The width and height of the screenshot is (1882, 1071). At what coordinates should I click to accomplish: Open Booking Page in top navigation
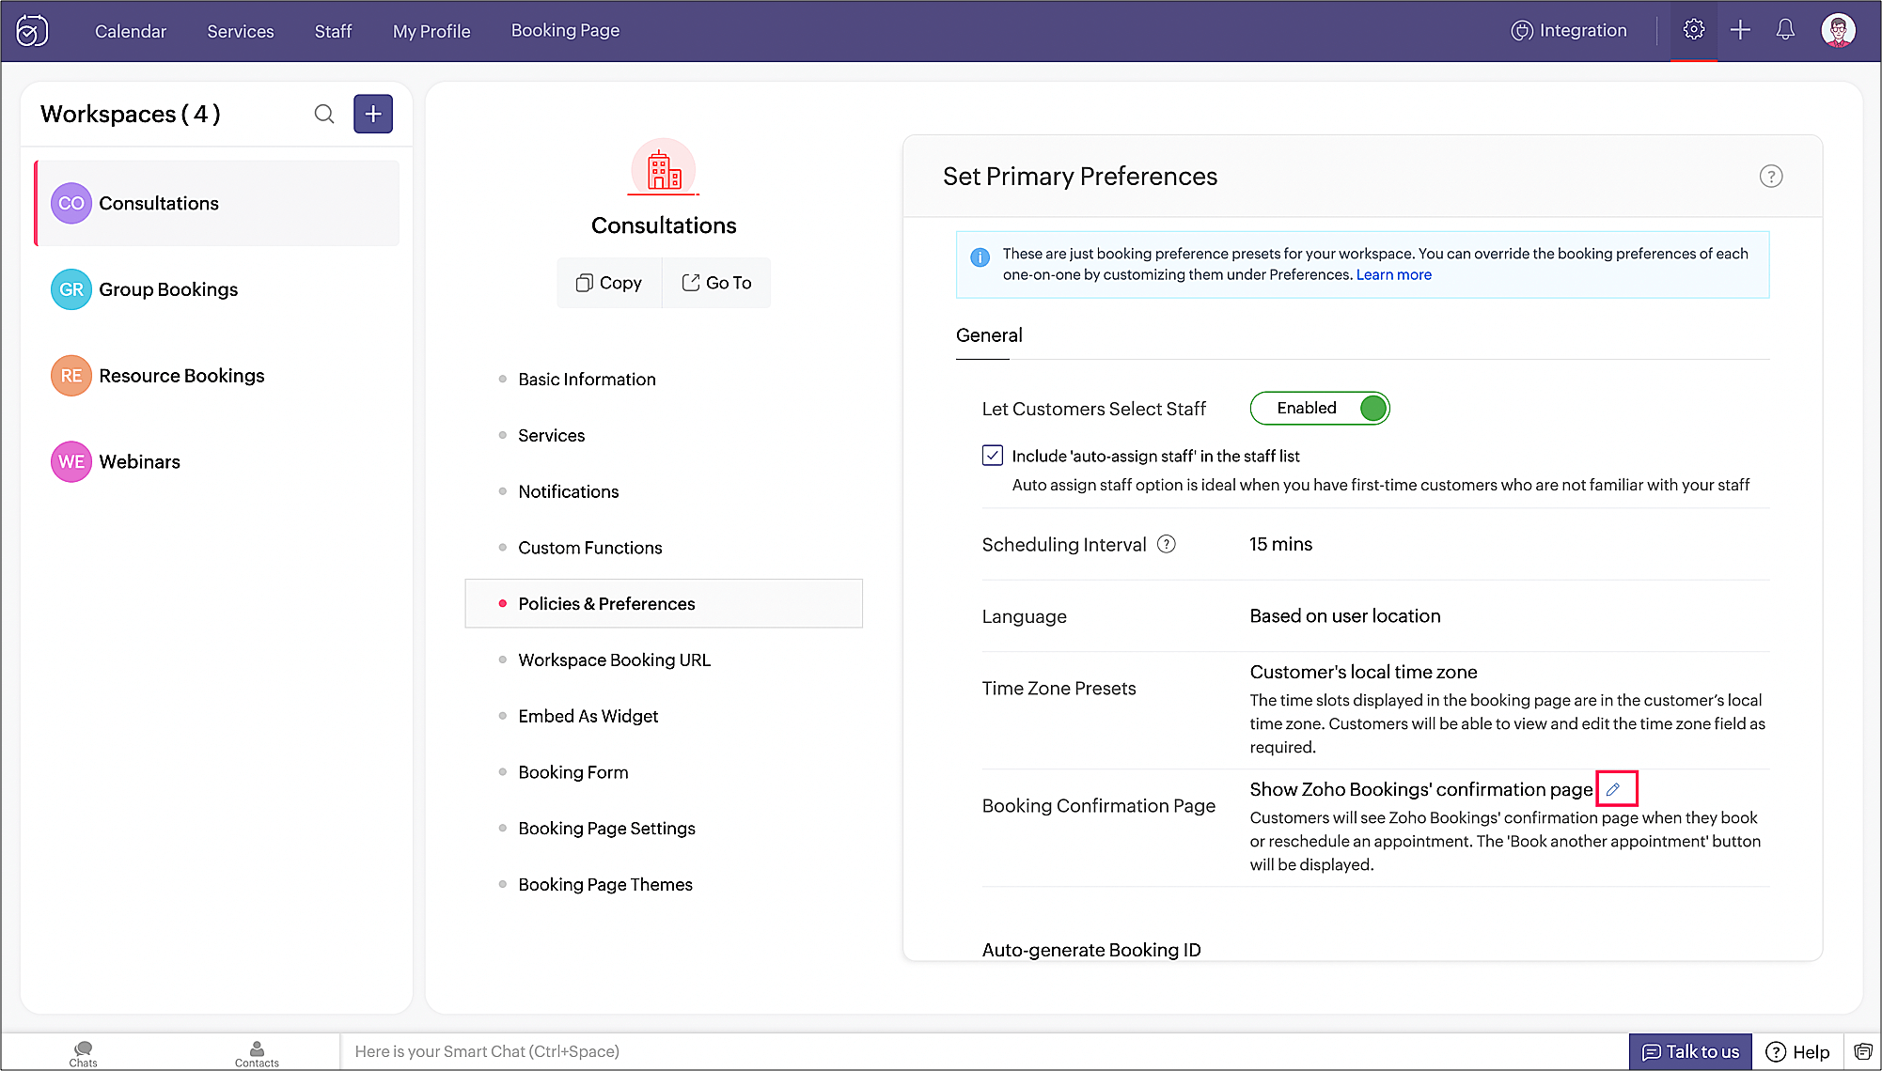(565, 31)
